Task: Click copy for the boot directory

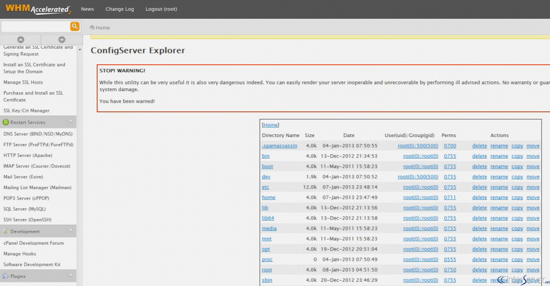Action: click(x=517, y=167)
